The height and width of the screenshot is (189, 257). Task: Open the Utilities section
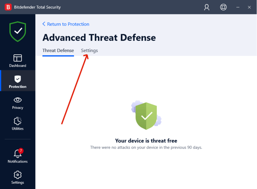coord(18,124)
